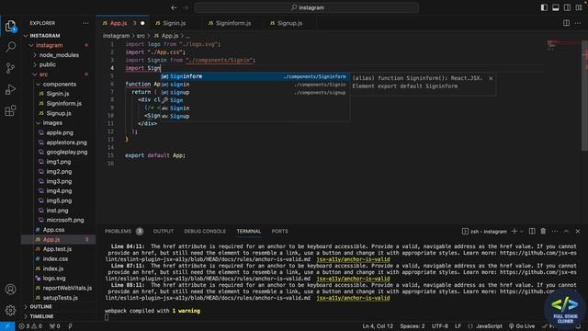The width and height of the screenshot is (588, 331).
Task: Click the Ln 4, Col 12 position indicator
Action: (378, 326)
